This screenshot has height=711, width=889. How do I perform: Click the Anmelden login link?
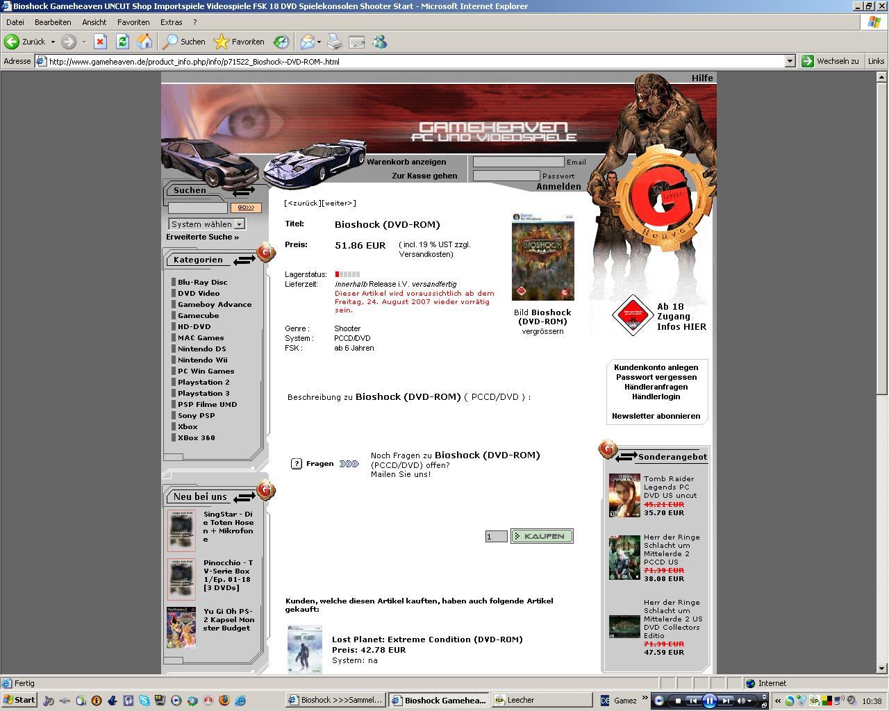pyautogui.click(x=558, y=187)
